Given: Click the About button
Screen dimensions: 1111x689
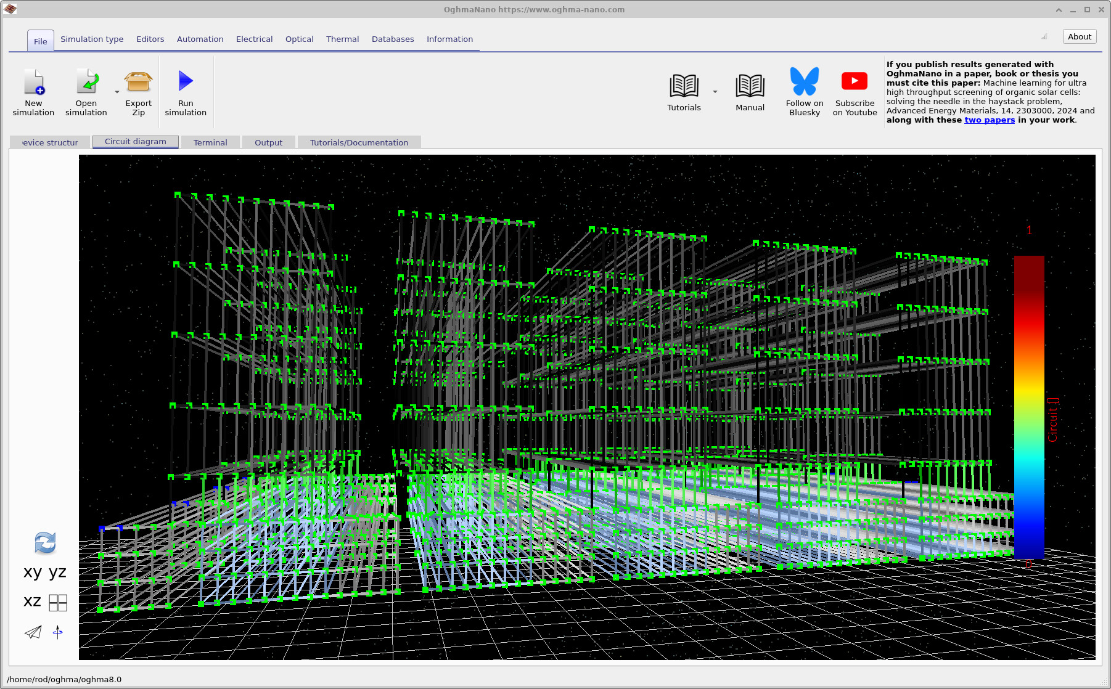Looking at the screenshot, I should [1079, 36].
